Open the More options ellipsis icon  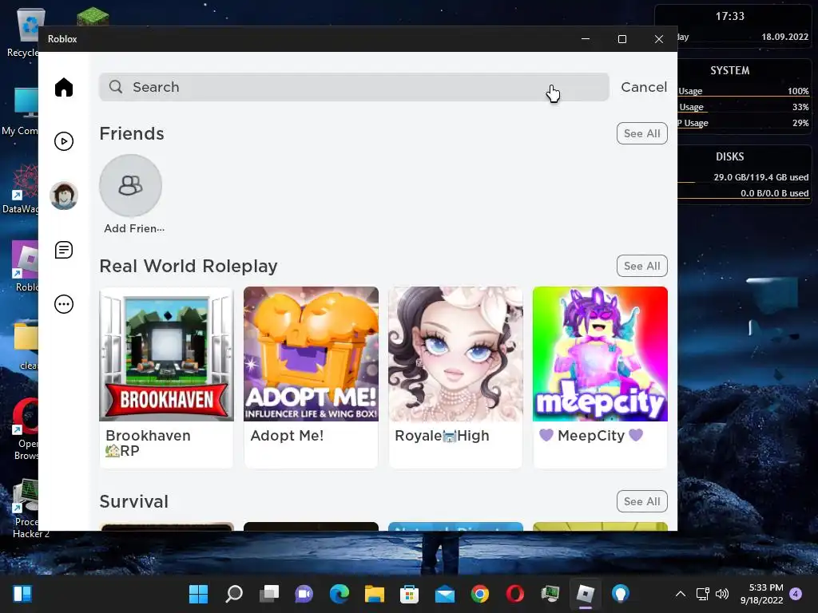64,304
